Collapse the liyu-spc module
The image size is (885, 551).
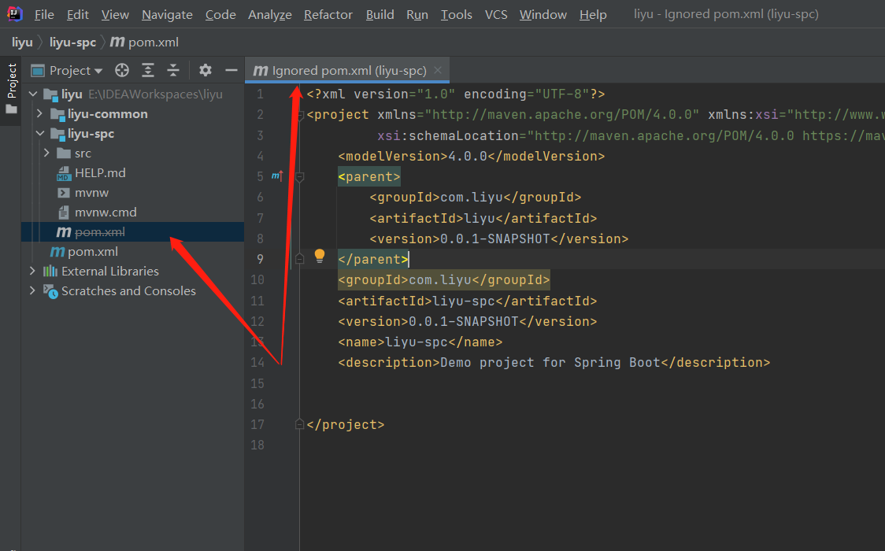39,134
